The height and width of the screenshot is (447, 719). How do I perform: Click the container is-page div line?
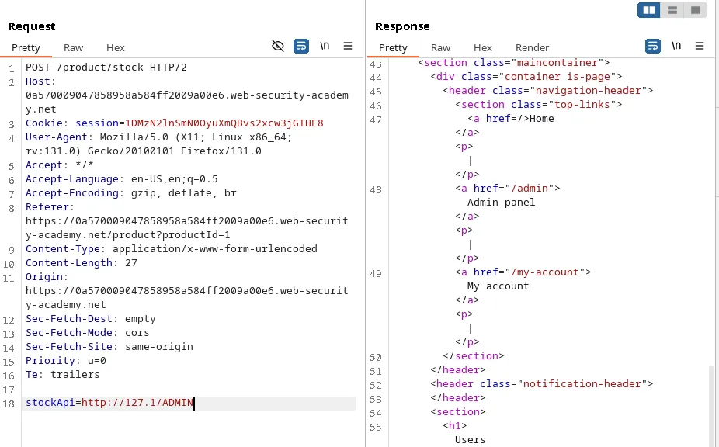pyautogui.click(x=526, y=77)
